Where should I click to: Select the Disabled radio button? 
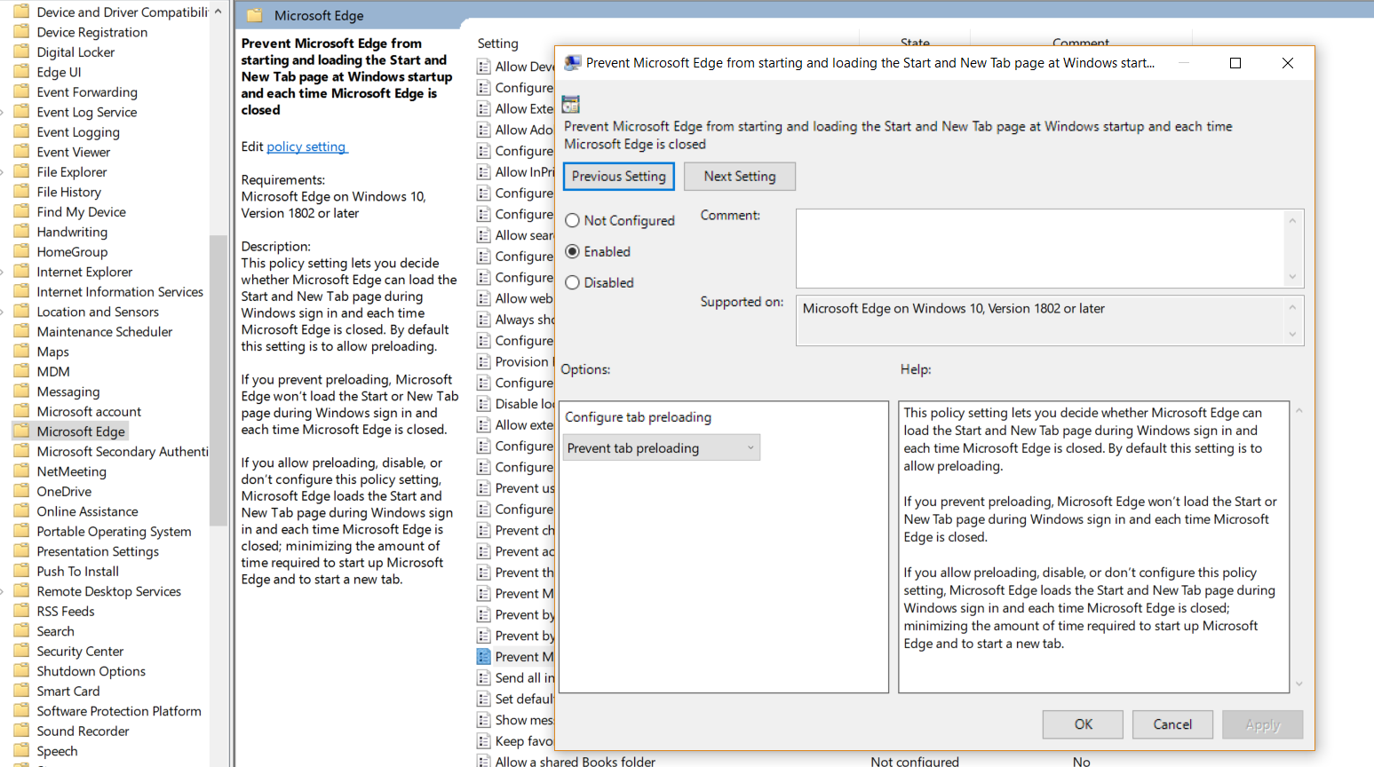[573, 283]
